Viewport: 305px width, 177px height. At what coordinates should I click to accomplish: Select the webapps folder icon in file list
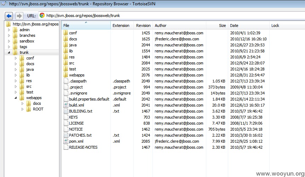(66, 75)
